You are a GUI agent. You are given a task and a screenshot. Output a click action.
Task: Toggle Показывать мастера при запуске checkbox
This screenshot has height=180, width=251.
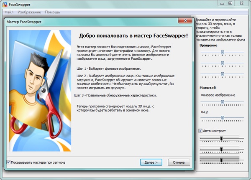coord(9,162)
